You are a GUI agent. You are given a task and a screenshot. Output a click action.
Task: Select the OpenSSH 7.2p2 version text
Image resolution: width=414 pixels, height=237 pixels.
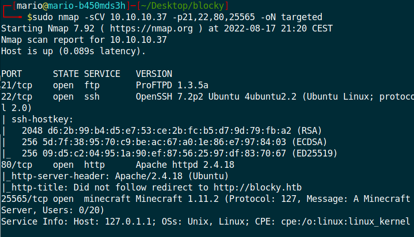click(x=169, y=97)
